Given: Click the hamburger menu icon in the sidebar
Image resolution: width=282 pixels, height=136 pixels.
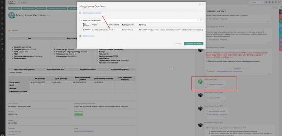Looking at the screenshot, I should pos(2,2).
